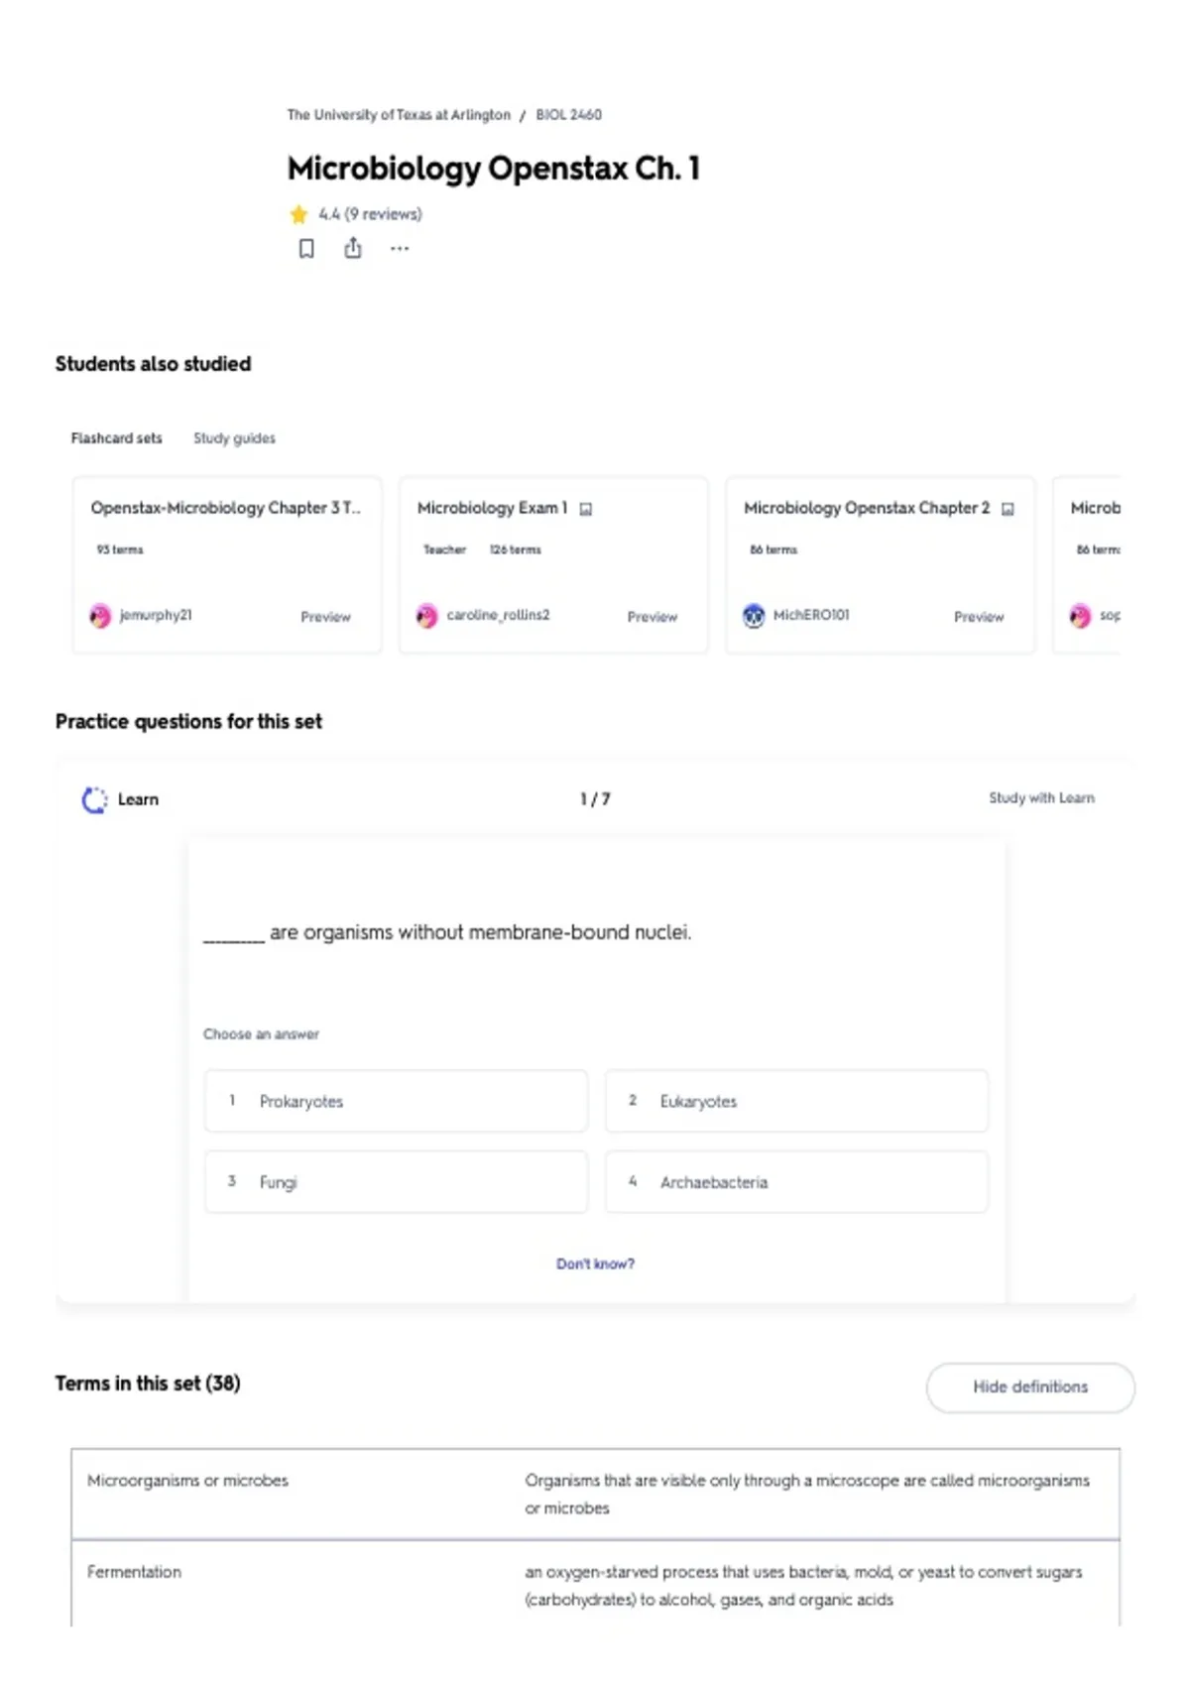Choose answer 4 Archaebacteria

796,1182
